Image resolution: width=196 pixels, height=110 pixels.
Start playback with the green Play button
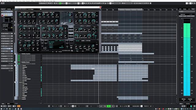109,106
